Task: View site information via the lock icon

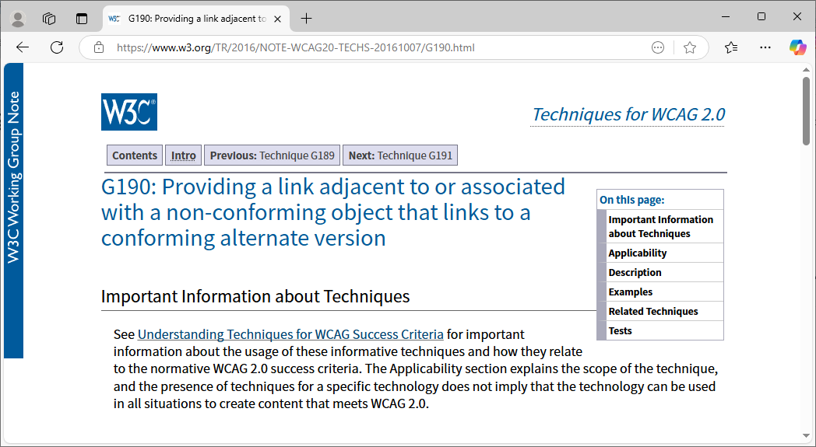Action: click(x=99, y=48)
